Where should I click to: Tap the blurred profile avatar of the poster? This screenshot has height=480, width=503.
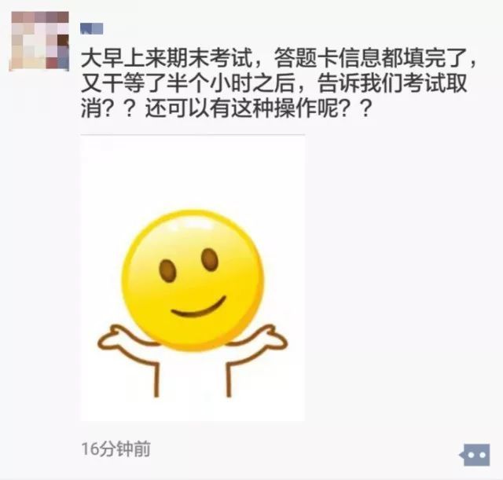tap(40, 41)
